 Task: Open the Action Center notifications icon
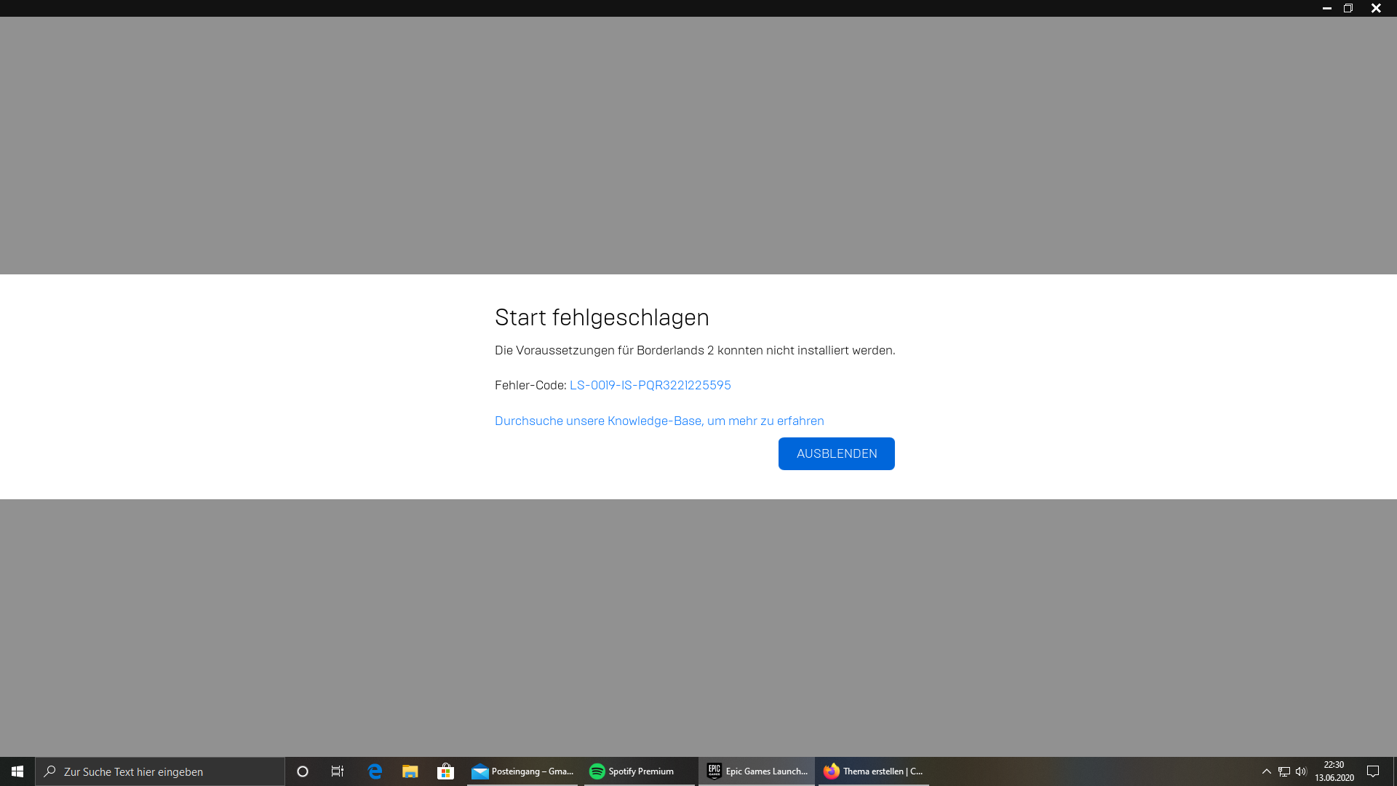click(1373, 771)
